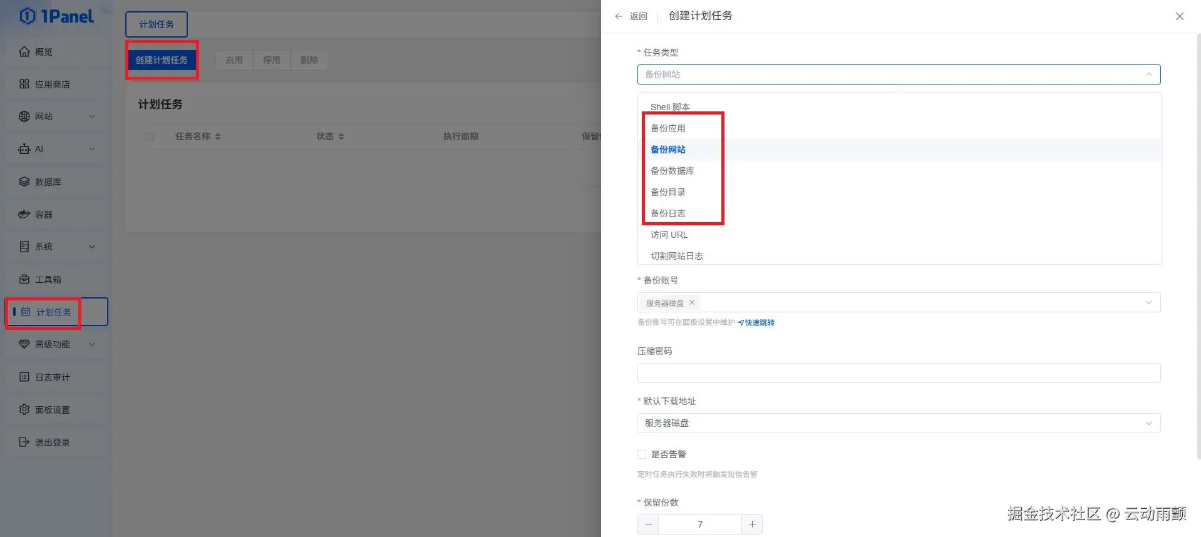Select 备份应用 task type option

[x=900, y=128]
